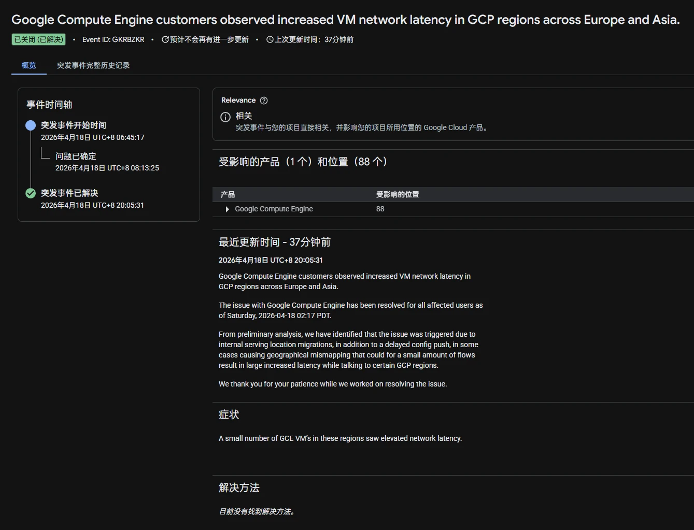Open the 突发事件完整历史记录 tab
This screenshot has width=694, height=530.
click(x=93, y=65)
